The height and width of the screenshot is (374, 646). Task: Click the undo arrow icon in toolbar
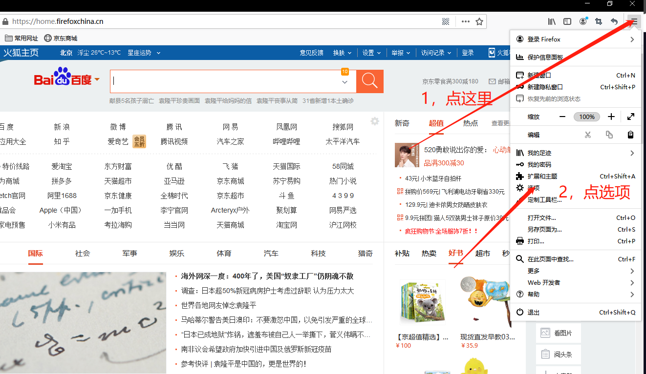point(614,21)
